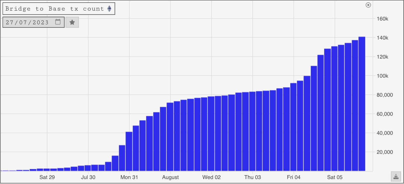The width and height of the screenshot is (404, 184).
Task: Click the August x-axis label
Action: [x=170, y=177]
